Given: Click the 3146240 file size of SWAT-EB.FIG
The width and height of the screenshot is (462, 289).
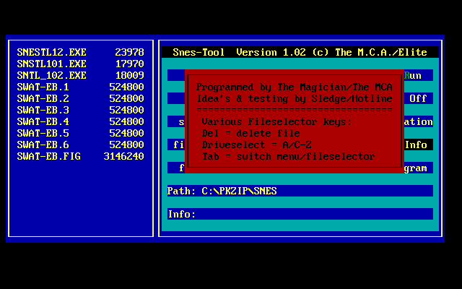Looking at the screenshot, I should coord(123,156).
